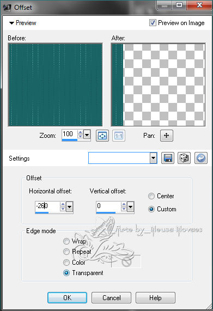
Task: Click the Fit to window zoom icon
Action: click(x=102, y=136)
